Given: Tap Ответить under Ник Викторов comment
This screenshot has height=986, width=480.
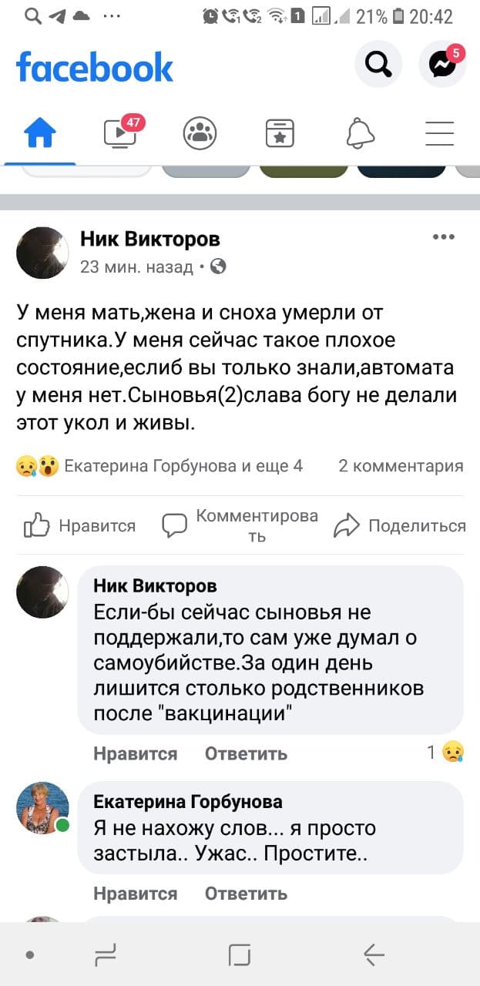Looking at the screenshot, I should coord(246,753).
